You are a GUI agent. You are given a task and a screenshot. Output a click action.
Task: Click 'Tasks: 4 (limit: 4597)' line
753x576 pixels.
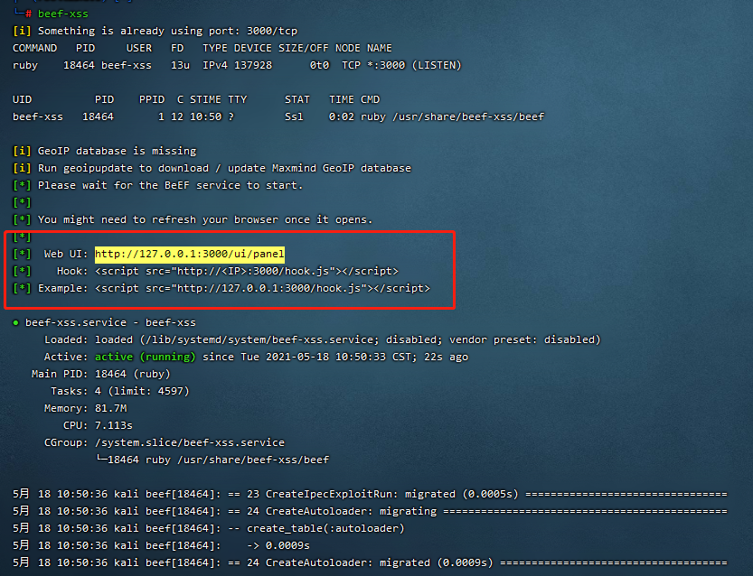coord(120,391)
